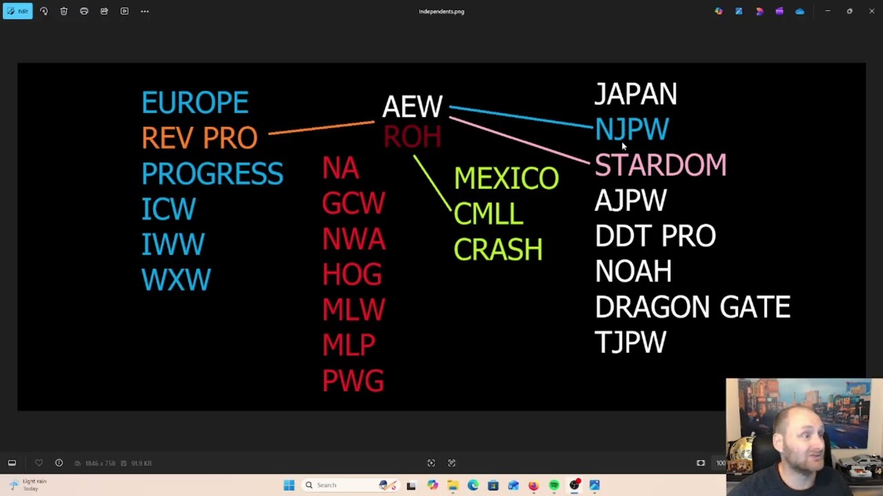Click the taskbar Search box
The width and height of the screenshot is (883, 496).
tap(349, 485)
